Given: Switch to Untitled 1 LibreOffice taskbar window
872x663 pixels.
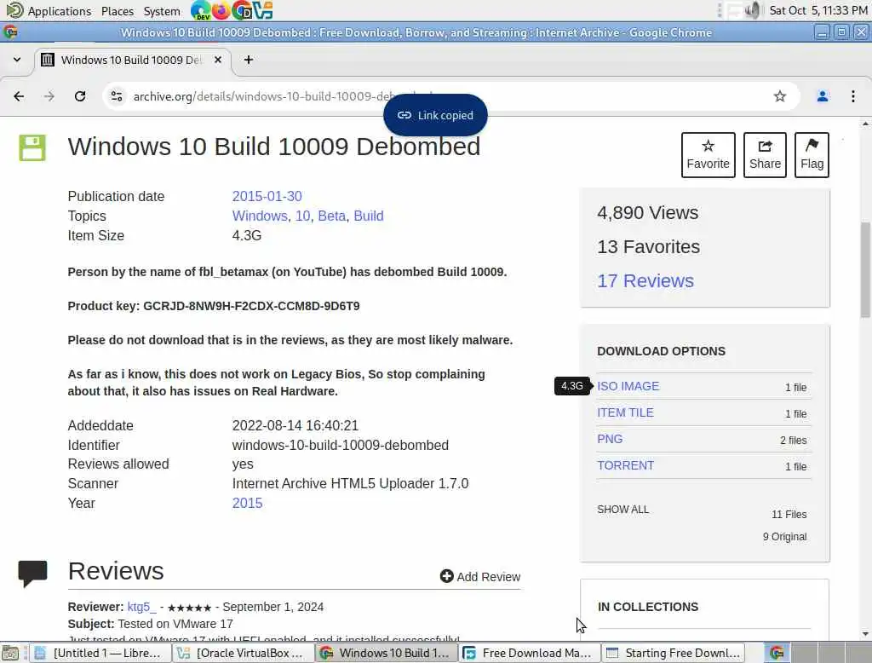Looking at the screenshot, I should pyautogui.click(x=100, y=653).
